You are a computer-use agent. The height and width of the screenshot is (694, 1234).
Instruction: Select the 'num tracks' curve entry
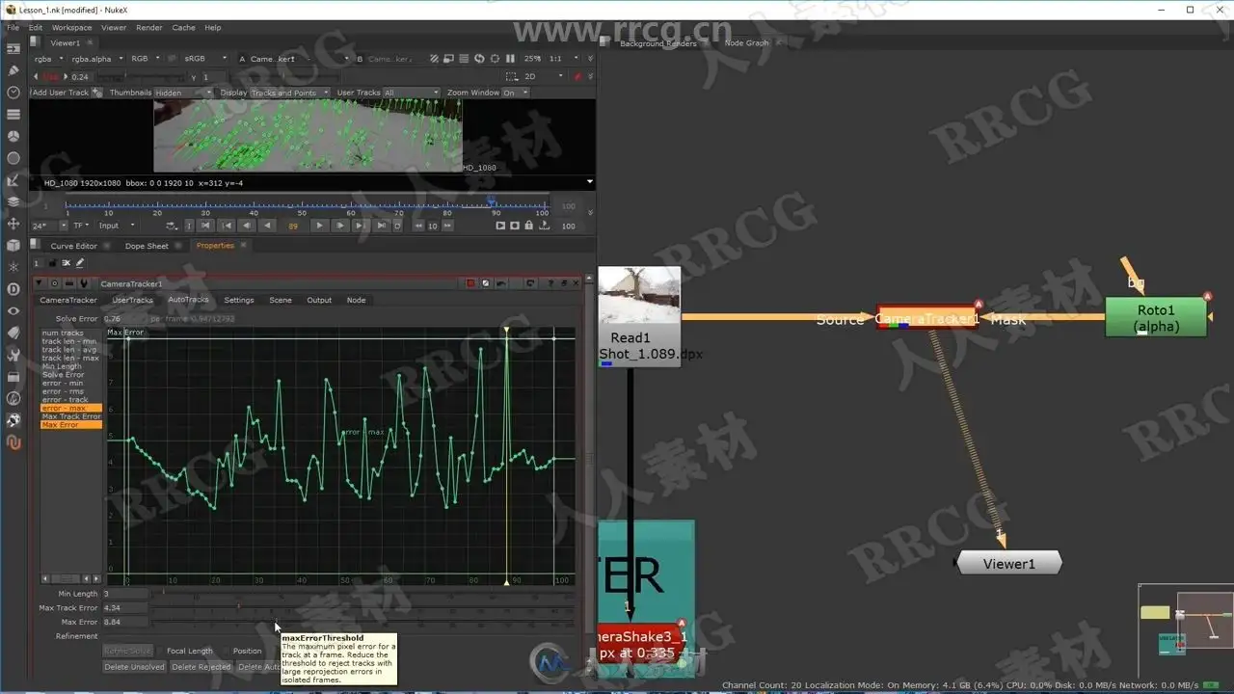71,334
